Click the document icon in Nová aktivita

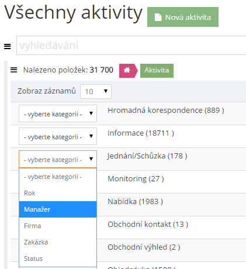click(x=158, y=17)
